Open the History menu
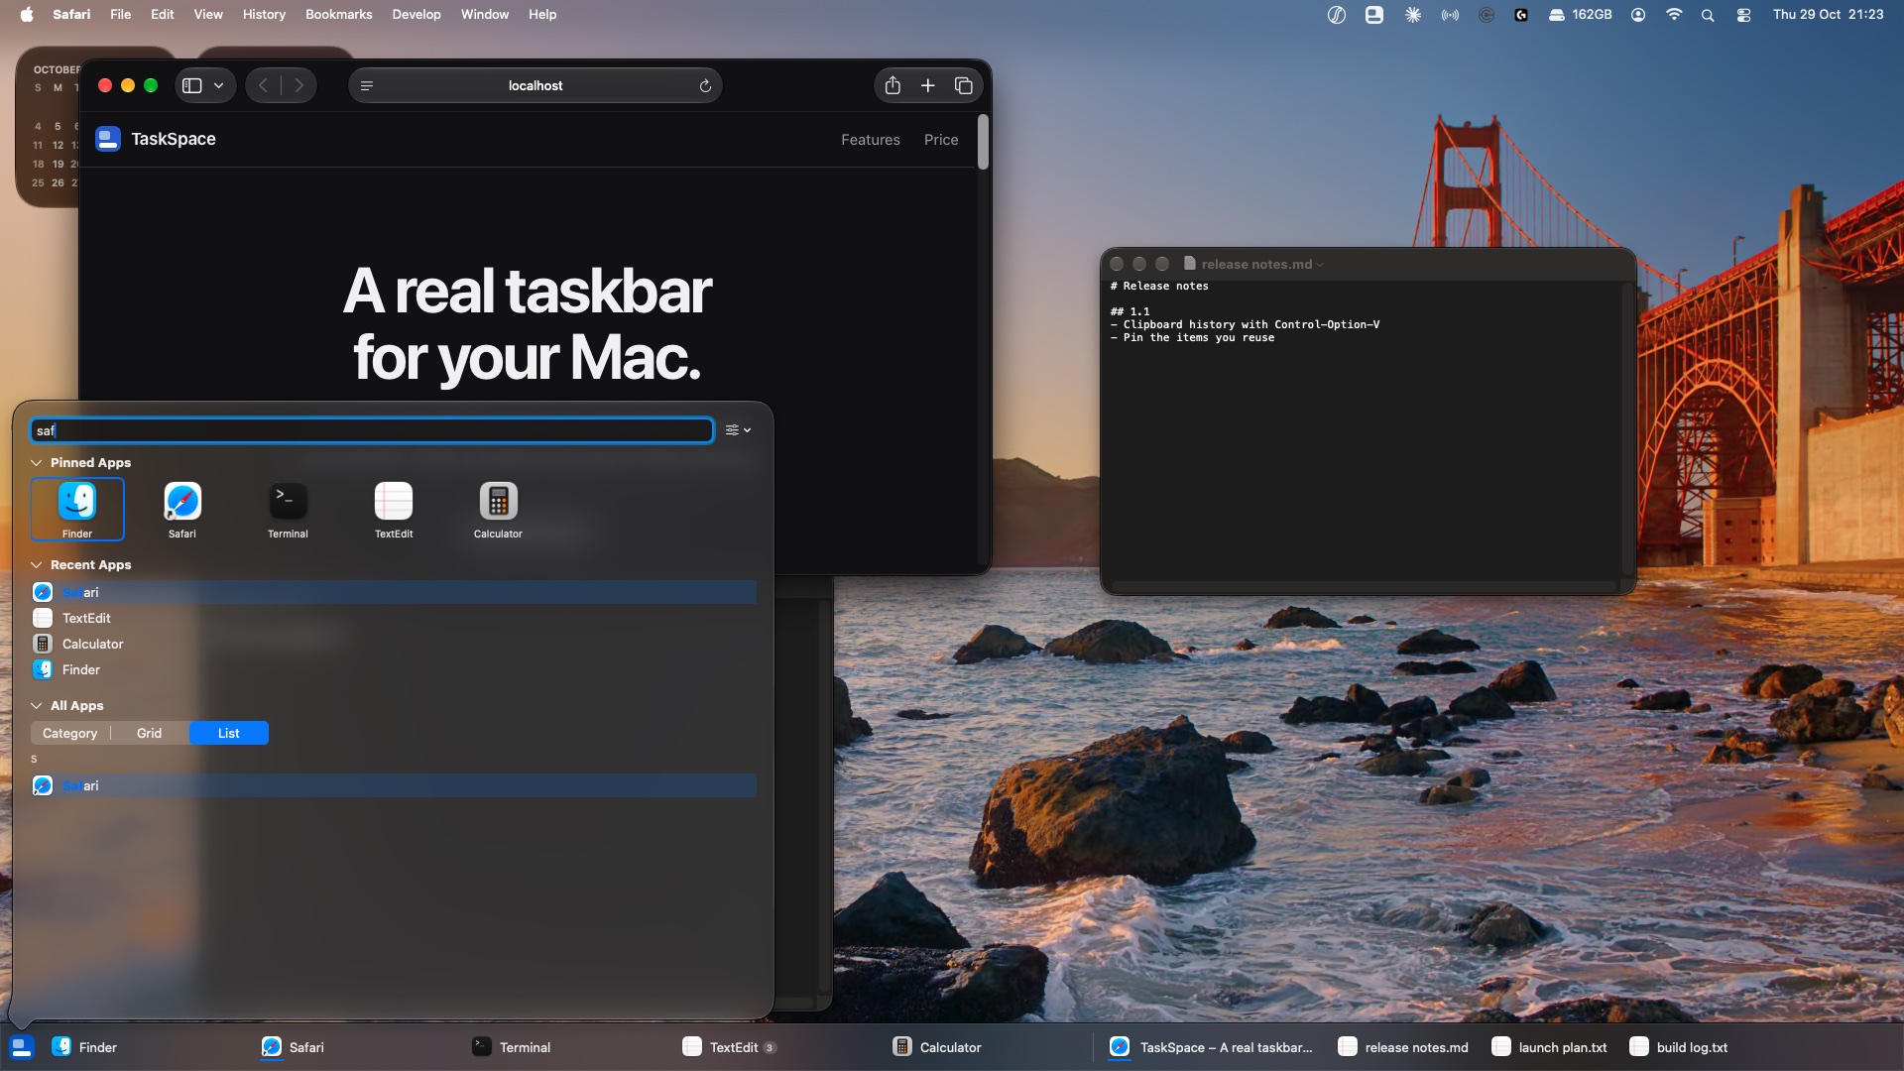This screenshot has width=1904, height=1071. click(x=264, y=15)
